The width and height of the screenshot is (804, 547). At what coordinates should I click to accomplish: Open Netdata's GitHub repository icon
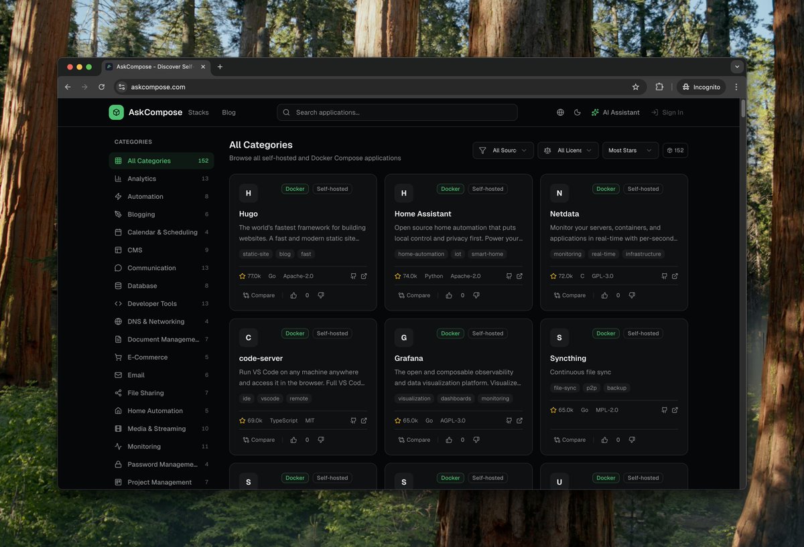point(664,276)
